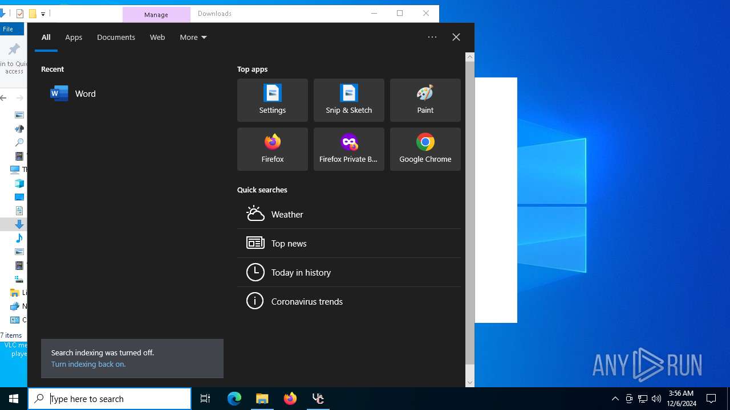Launch Paint from Top apps

click(x=425, y=100)
